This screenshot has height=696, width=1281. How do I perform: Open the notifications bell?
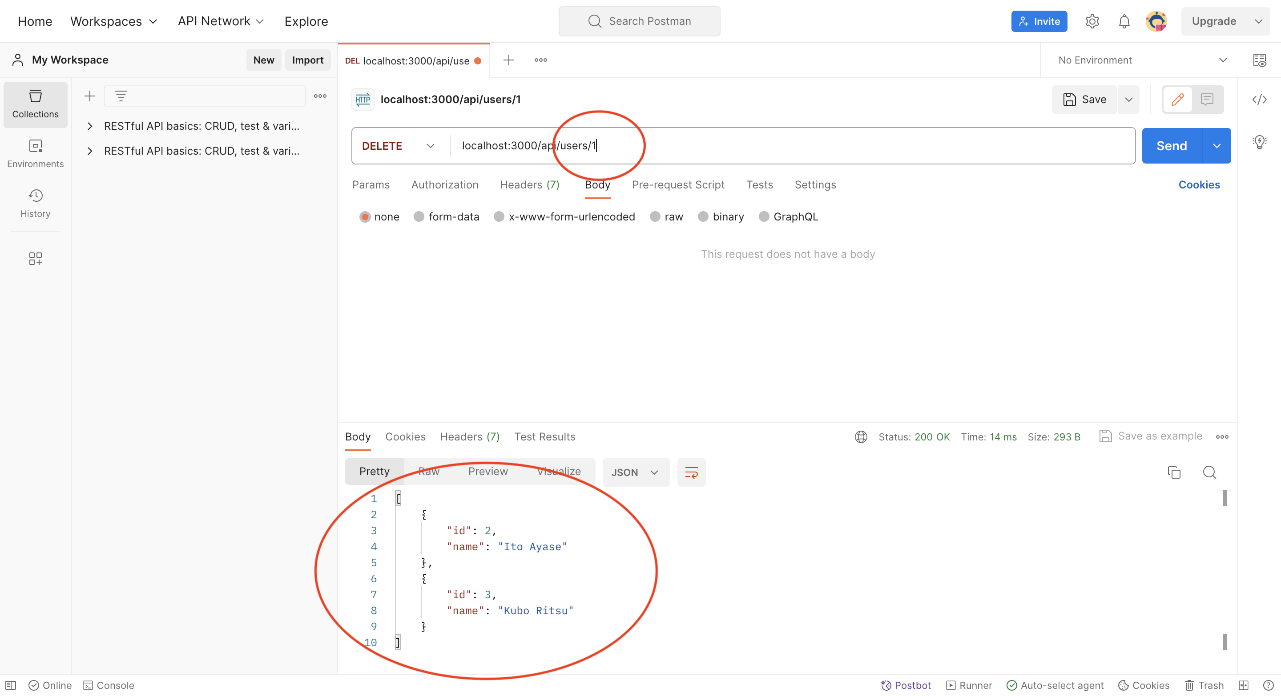tap(1124, 21)
